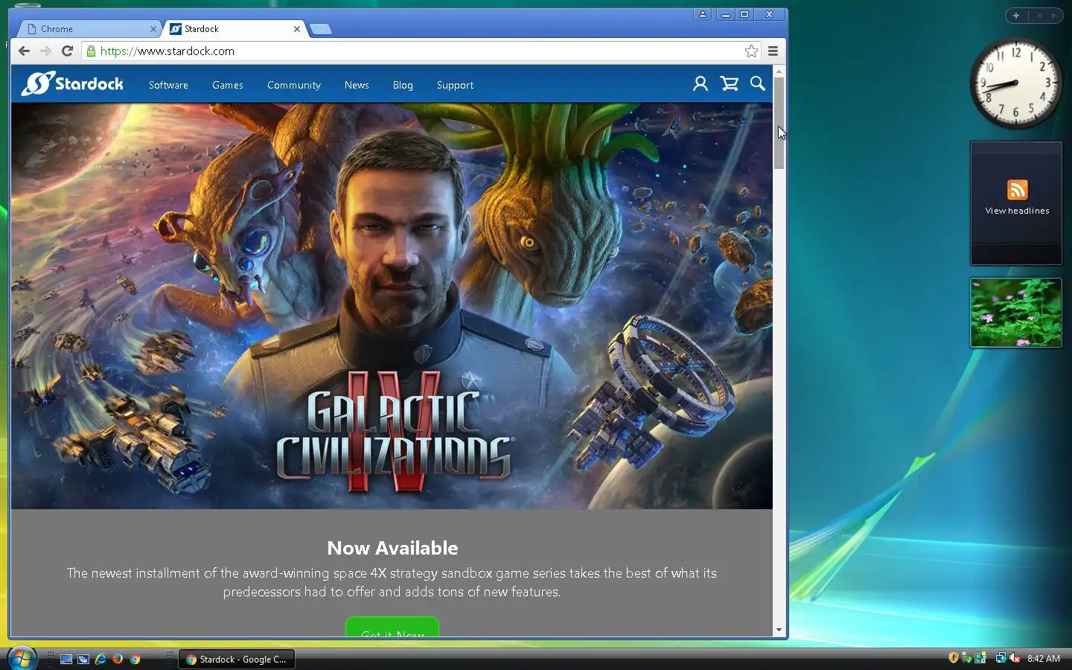Launch Chrome from Quick Launch
This screenshot has width=1072, height=670.
[x=135, y=659]
